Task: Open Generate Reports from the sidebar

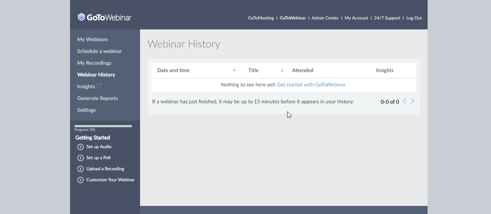Action: pos(97,98)
